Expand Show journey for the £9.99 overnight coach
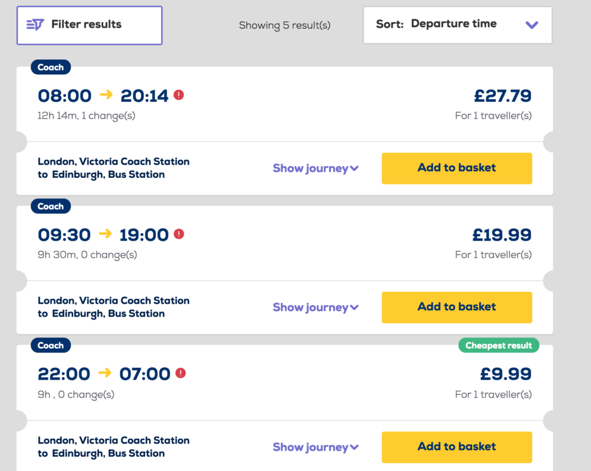Viewport: 591px width, 471px height. [315, 447]
